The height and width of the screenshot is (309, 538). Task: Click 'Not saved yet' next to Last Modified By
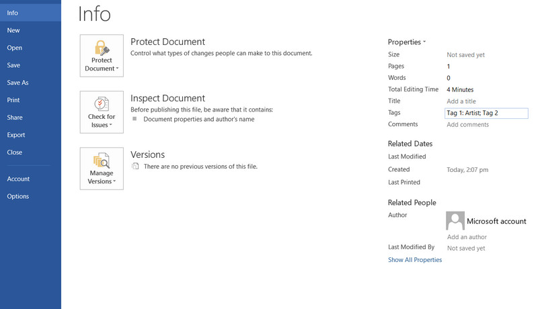[x=466, y=248]
